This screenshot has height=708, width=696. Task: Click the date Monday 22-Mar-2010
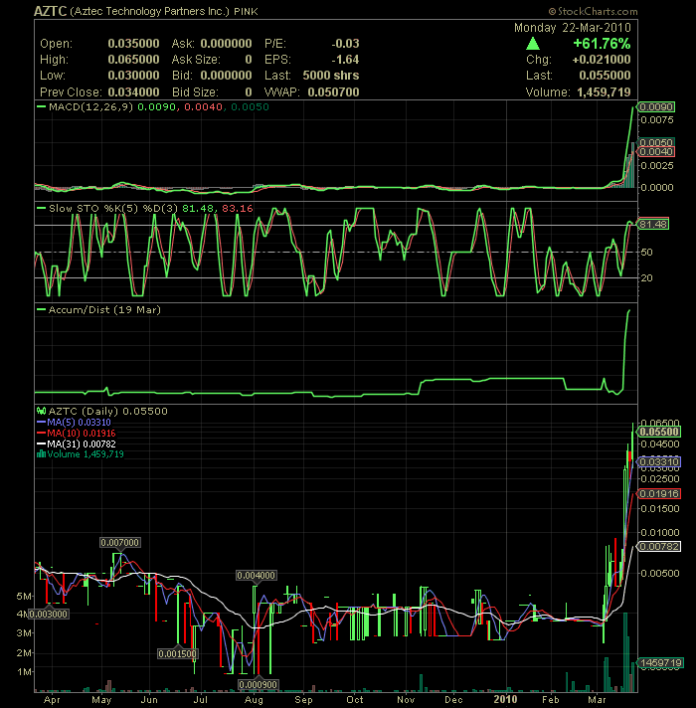[573, 28]
